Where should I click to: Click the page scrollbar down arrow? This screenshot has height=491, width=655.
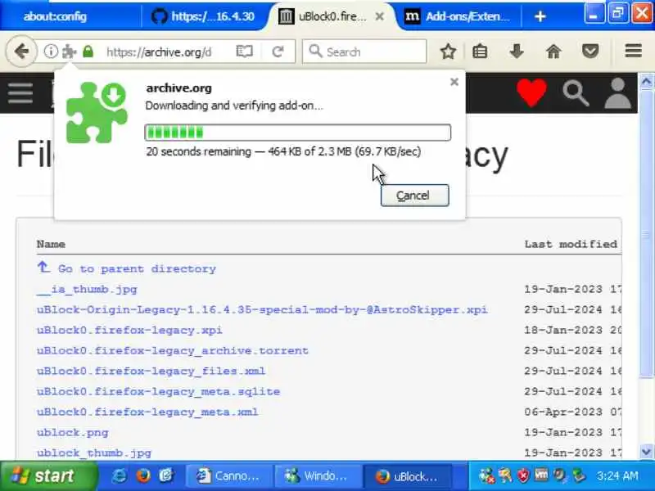pyautogui.click(x=646, y=452)
